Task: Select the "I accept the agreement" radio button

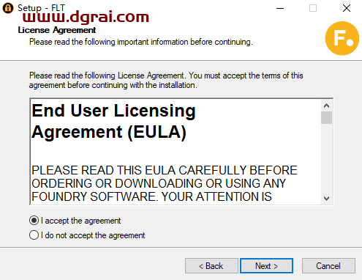Action: [x=34, y=221]
